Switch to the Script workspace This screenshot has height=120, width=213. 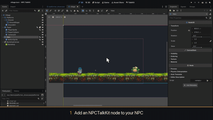(x=96, y=2)
